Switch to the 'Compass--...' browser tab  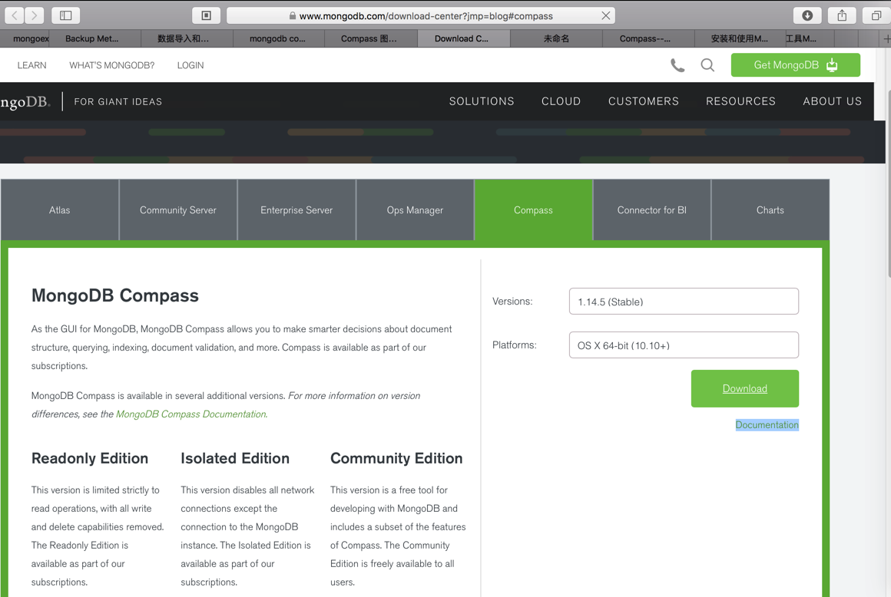click(648, 38)
